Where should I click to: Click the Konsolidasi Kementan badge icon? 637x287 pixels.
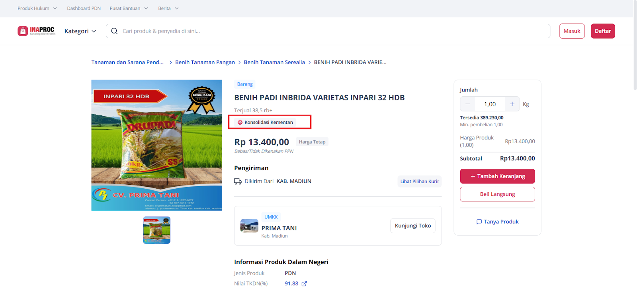click(240, 122)
